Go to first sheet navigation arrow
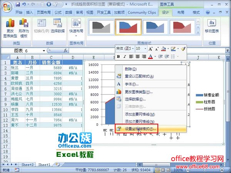Image resolution: width=231 pixels, height=173 pixels. point(3,165)
